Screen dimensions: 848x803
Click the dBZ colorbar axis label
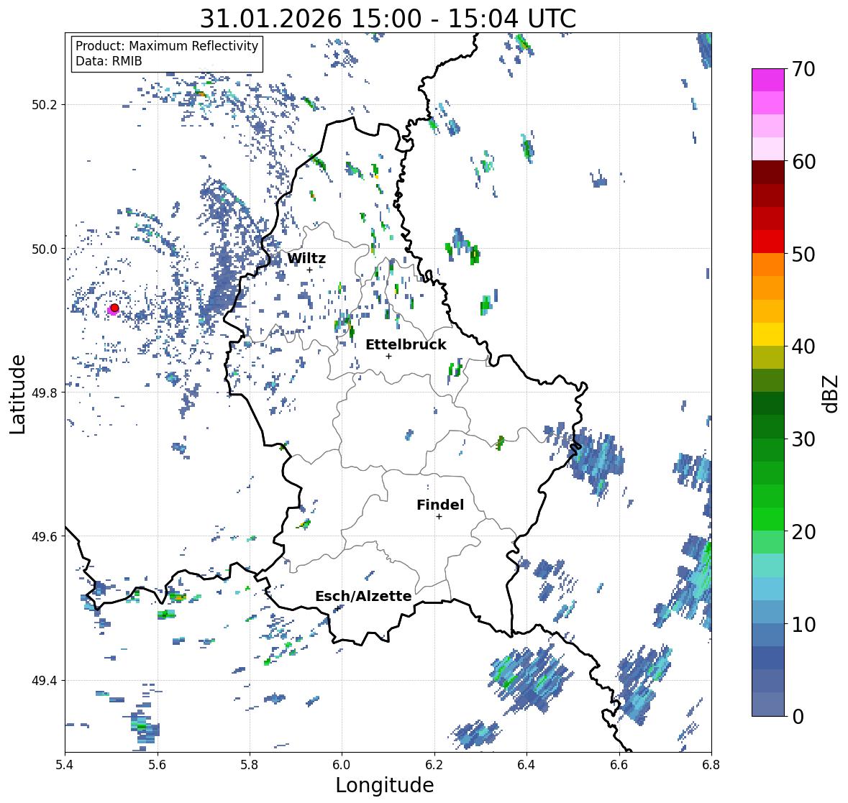831,393
